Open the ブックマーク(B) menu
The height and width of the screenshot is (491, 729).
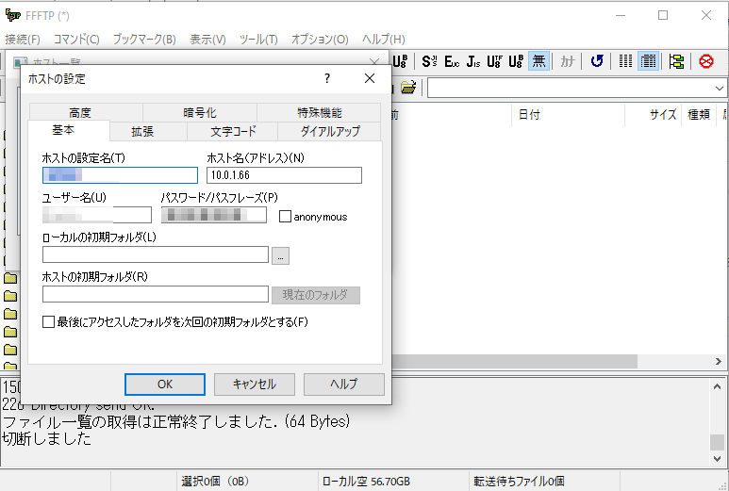click(143, 39)
